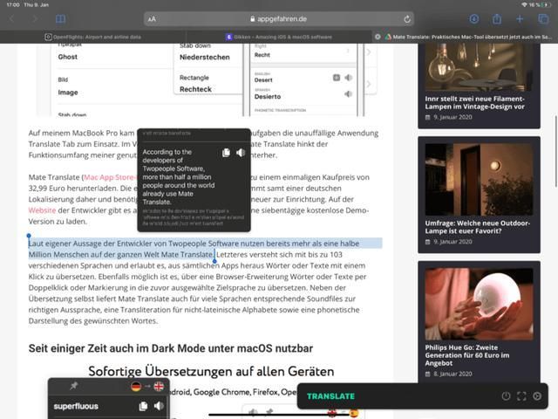Screen dimensions: 558x419
Task: Open the AA reader view options menu
Action: point(153,18)
